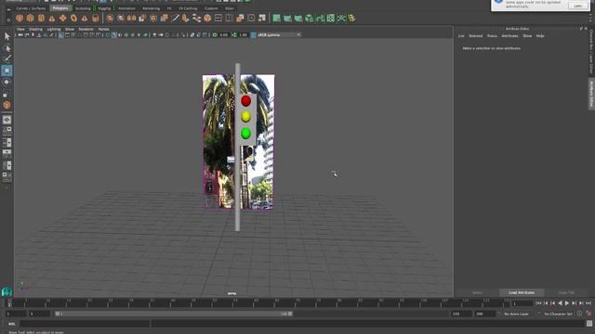Click the Maya logo icon bottom left
The image size is (595, 334).
point(7,291)
